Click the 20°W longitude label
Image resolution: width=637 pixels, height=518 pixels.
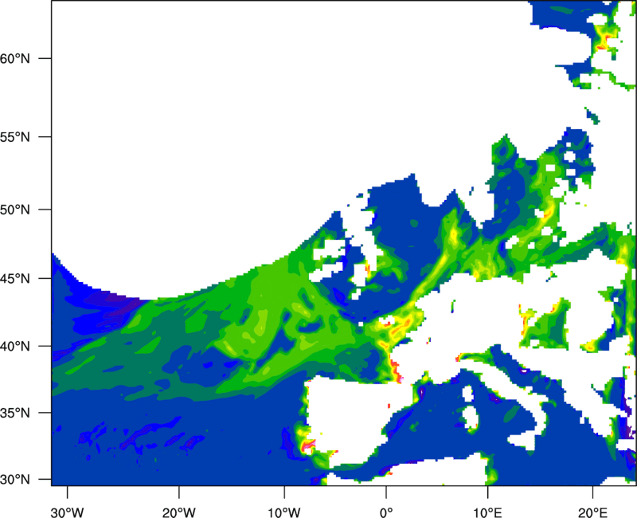179,512
